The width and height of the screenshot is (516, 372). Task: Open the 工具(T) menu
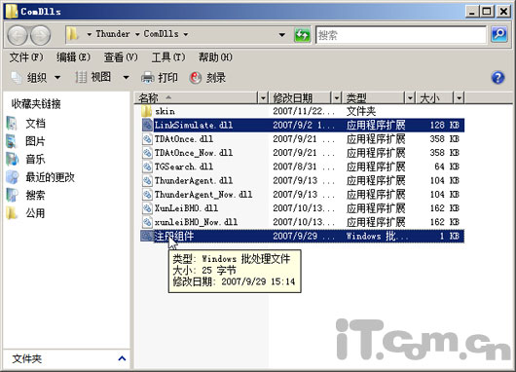coord(168,57)
